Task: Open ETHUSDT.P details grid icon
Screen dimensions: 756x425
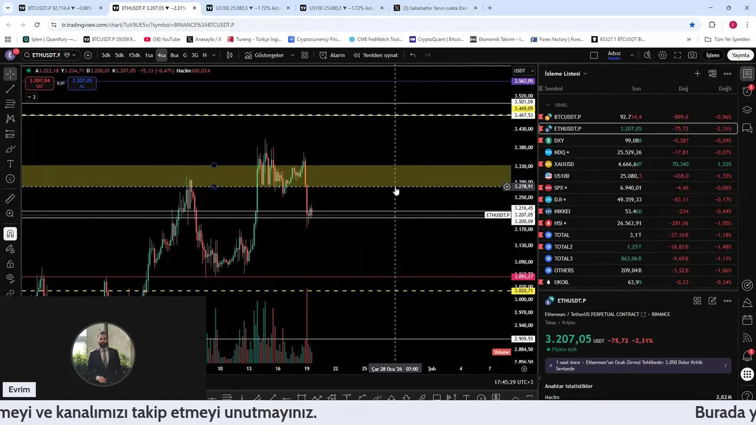Action: [698, 300]
